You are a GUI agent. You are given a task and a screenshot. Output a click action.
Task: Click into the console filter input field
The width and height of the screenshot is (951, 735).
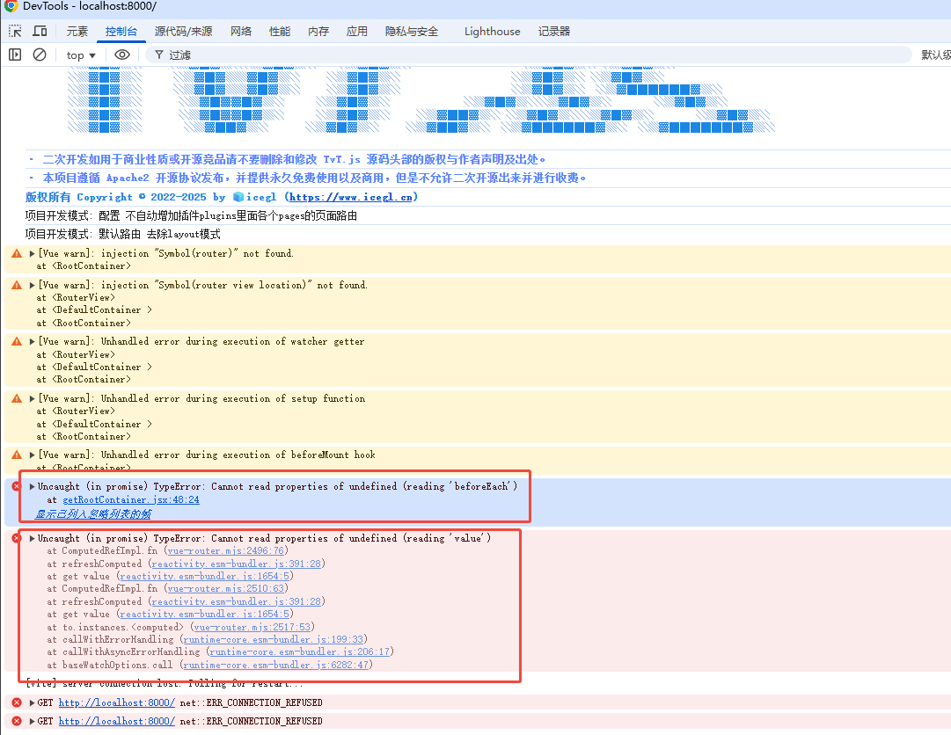528,55
